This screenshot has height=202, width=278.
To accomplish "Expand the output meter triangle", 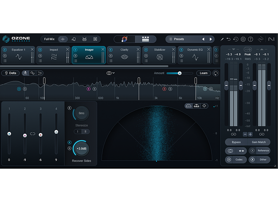I will pos(262,49).
